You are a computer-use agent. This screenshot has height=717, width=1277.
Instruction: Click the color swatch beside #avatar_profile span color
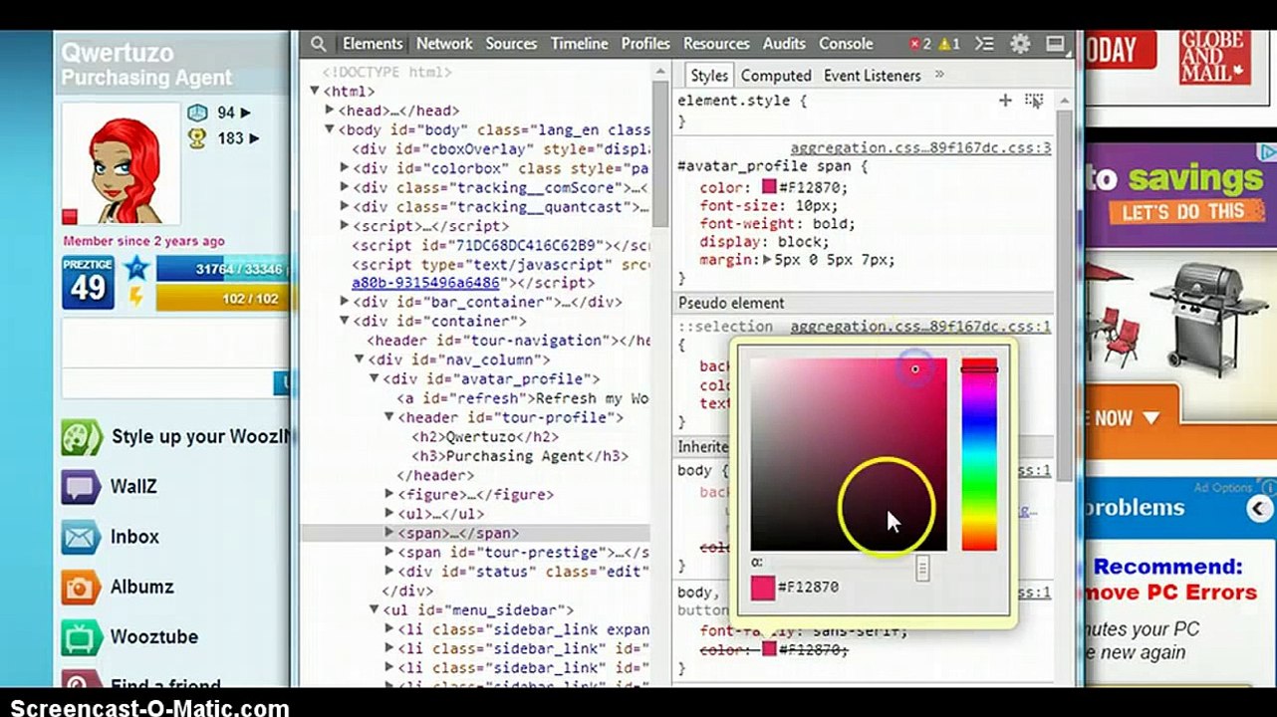pos(769,187)
